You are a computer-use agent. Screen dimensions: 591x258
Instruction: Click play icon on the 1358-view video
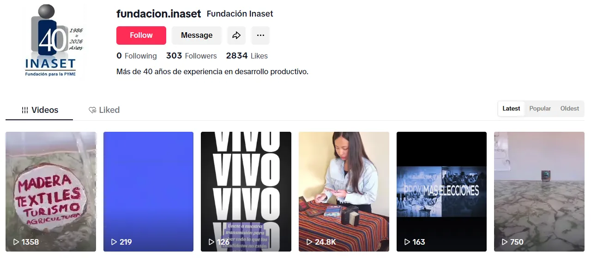click(x=16, y=242)
